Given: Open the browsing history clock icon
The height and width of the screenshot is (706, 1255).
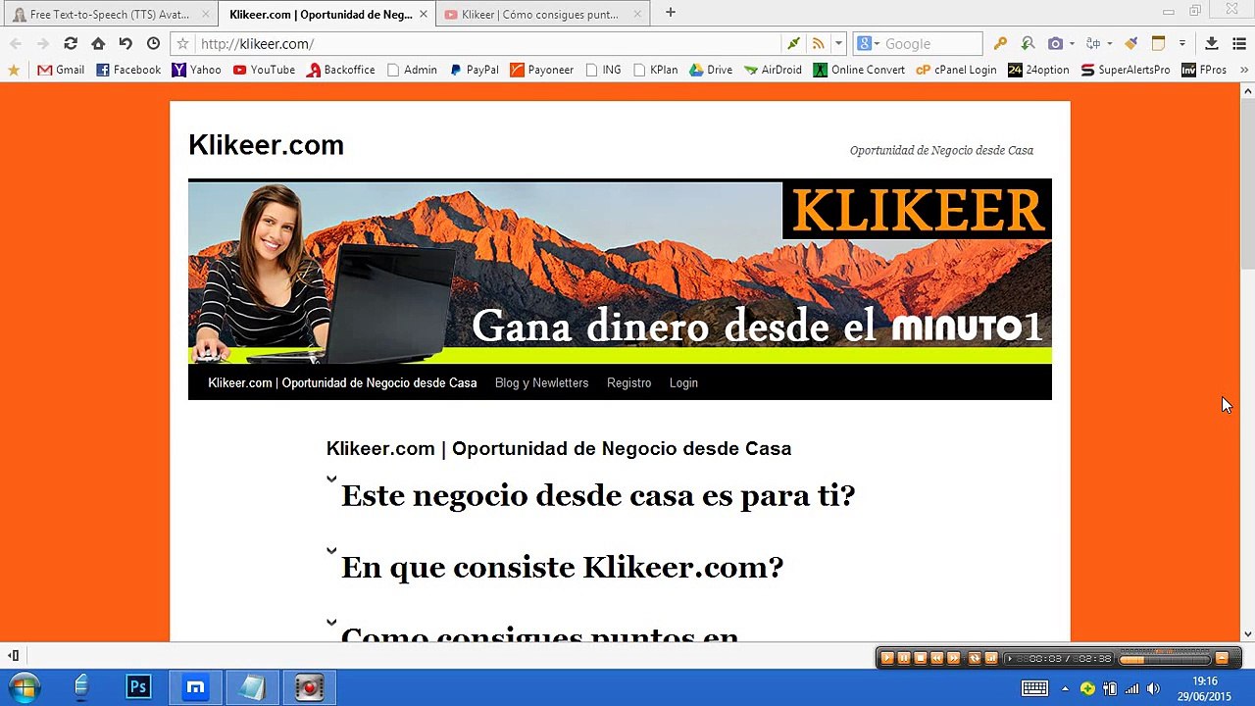Looking at the screenshot, I should point(153,43).
